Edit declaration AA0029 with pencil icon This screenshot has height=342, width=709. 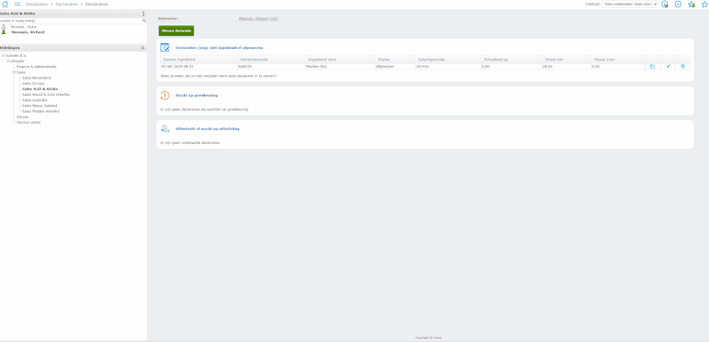(x=668, y=67)
